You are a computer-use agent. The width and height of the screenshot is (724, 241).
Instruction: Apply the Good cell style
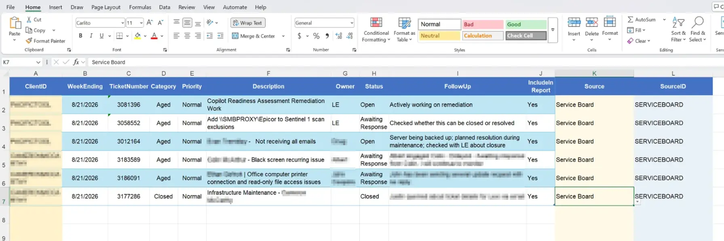point(526,24)
